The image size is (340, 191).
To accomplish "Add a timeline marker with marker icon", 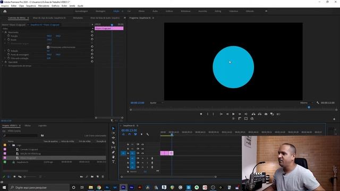I will [141, 134].
